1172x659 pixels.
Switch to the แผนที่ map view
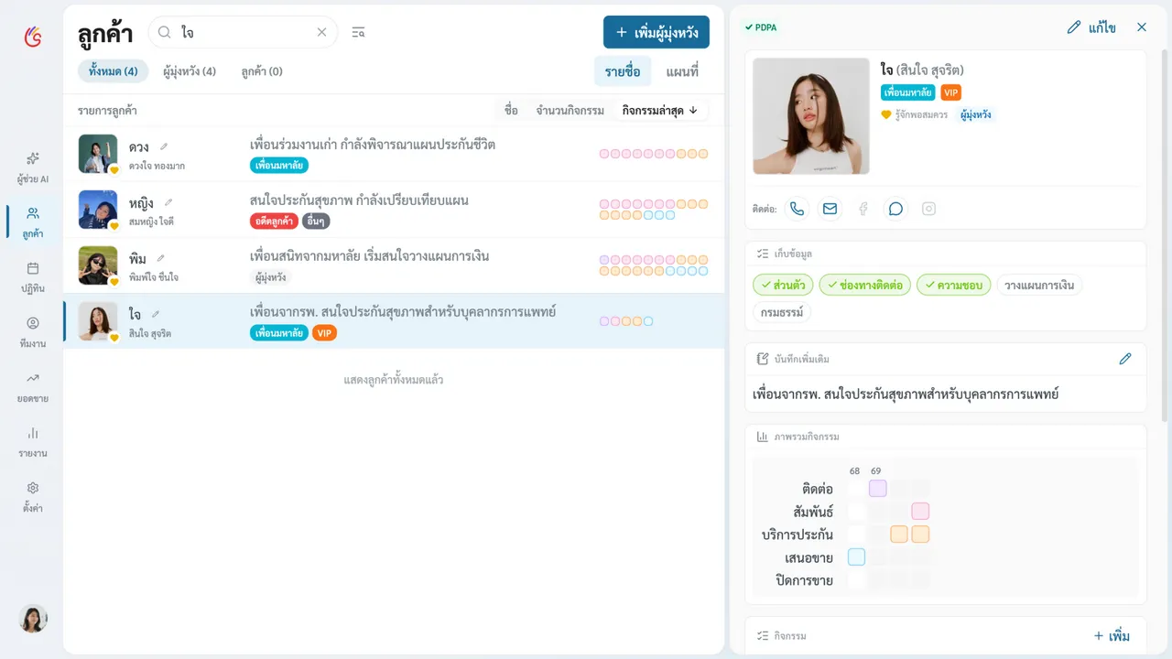[x=682, y=71]
